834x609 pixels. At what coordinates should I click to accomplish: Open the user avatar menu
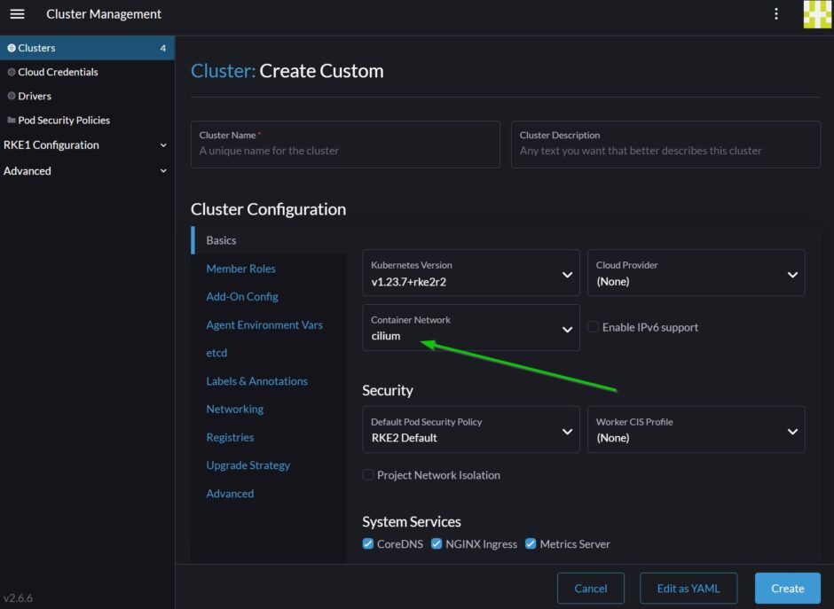point(816,14)
